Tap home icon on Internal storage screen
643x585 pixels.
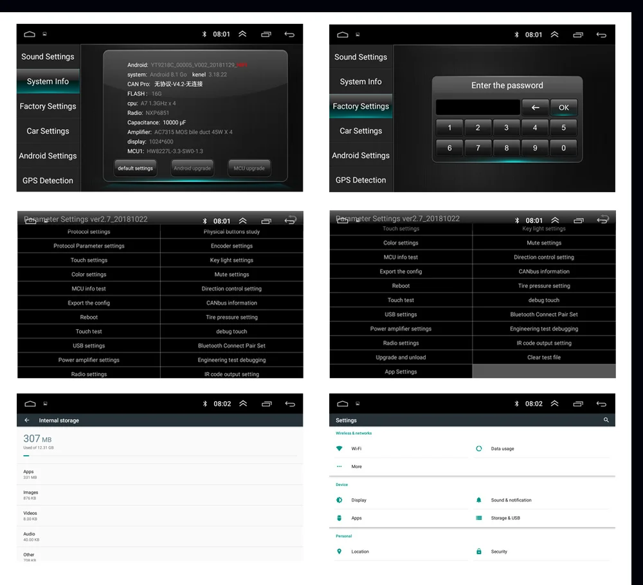[x=30, y=404]
